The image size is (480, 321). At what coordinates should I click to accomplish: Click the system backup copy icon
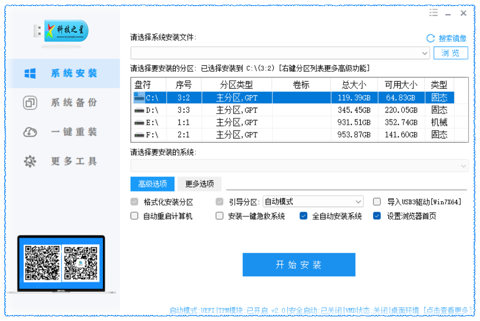[30, 102]
